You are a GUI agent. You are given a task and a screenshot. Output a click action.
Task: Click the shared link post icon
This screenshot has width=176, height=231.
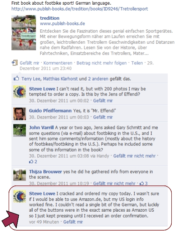point(15,63)
